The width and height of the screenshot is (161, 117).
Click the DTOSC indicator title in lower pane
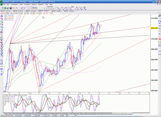point(15,95)
